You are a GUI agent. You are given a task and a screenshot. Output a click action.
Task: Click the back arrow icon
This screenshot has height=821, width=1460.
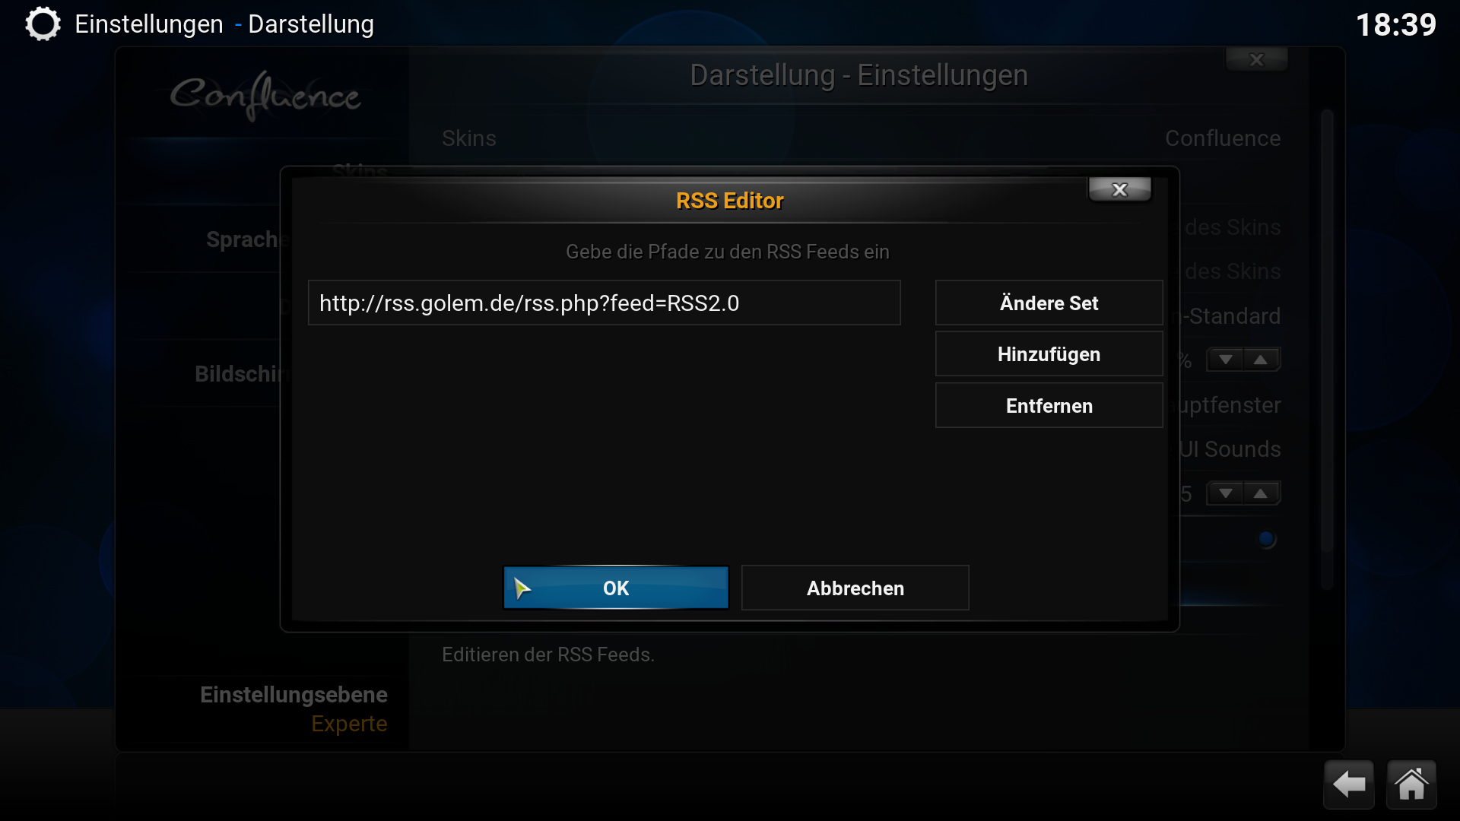1349,785
